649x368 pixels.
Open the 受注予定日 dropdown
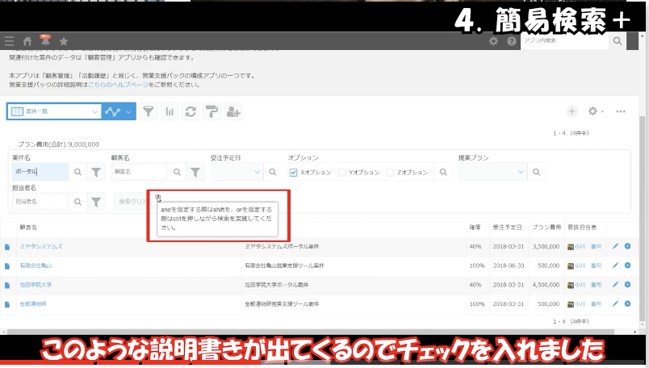click(x=258, y=172)
